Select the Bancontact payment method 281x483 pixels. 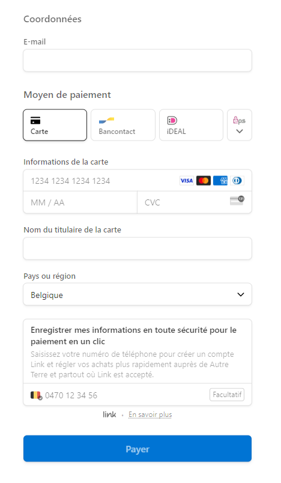[x=123, y=125]
